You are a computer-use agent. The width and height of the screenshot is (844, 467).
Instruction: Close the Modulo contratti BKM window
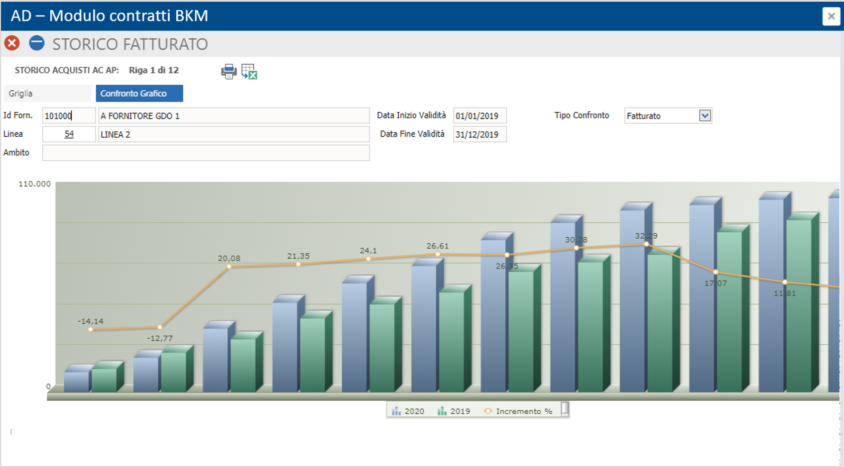pos(831,16)
